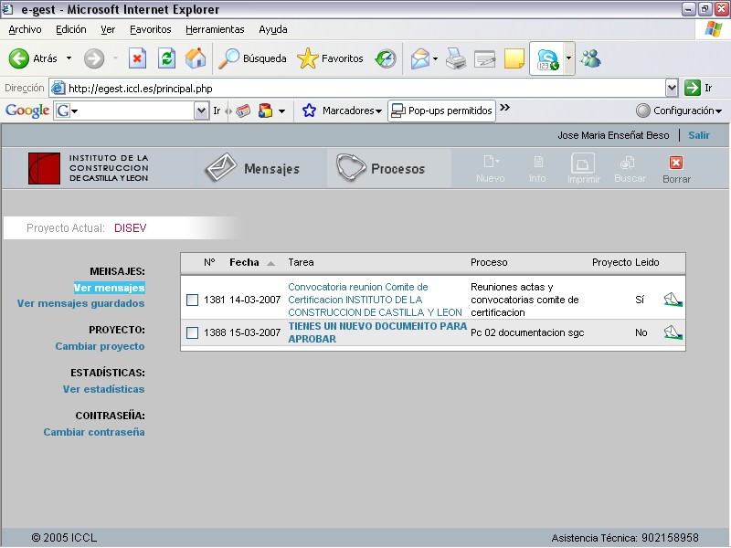
Task: Click the yellow note toolbar icon
Action: [514, 59]
